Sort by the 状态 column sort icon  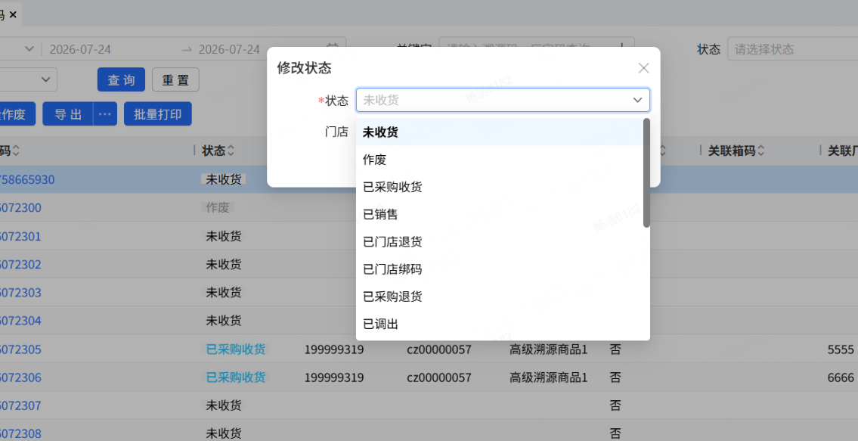pos(231,151)
